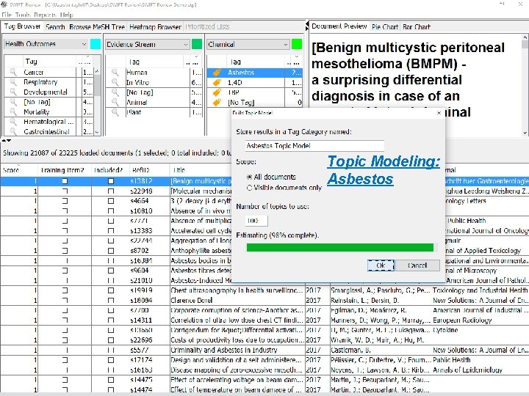Switch to the Search tab
The image size is (529, 396).
[55, 26]
